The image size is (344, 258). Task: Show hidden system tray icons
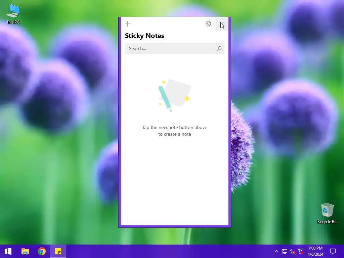tap(276, 251)
